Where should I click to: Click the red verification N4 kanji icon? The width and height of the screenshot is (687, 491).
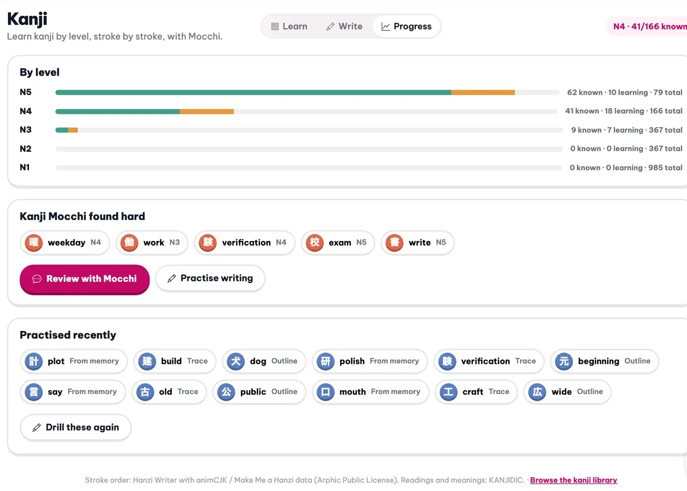pos(208,243)
